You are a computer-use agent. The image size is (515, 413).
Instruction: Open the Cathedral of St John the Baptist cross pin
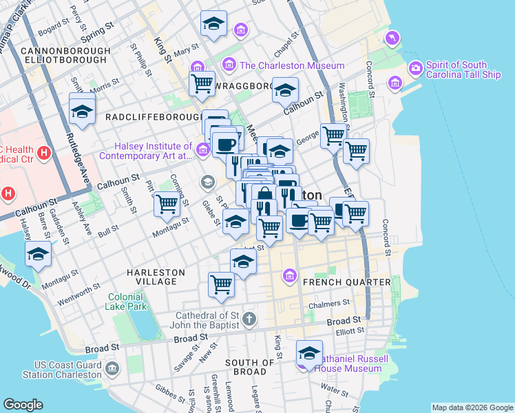click(x=249, y=319)
